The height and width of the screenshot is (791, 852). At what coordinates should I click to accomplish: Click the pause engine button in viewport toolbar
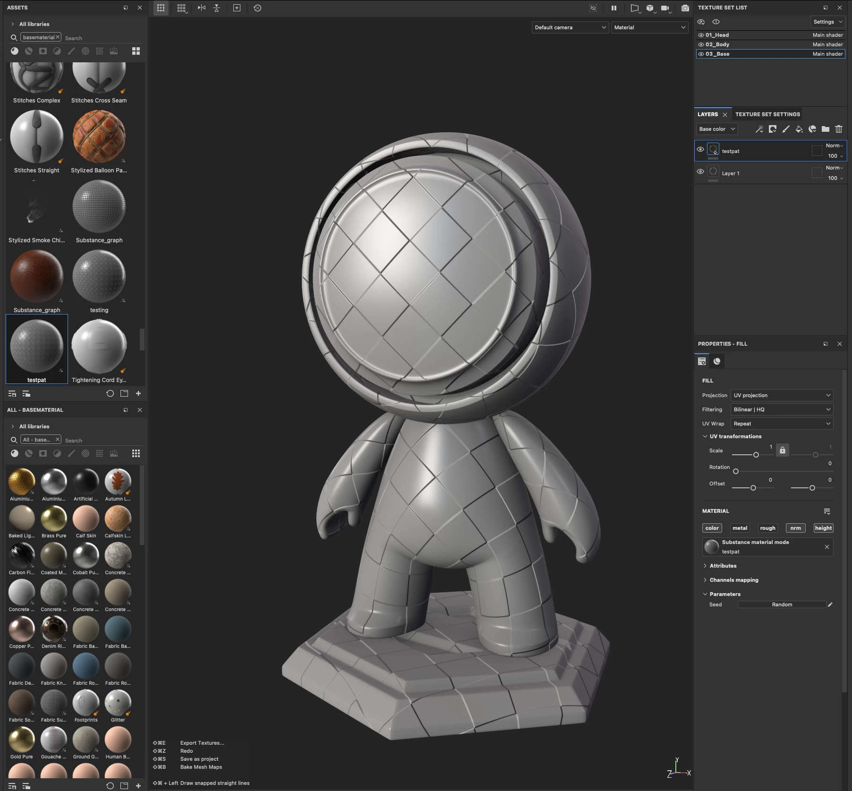click(x=614, y=8)
